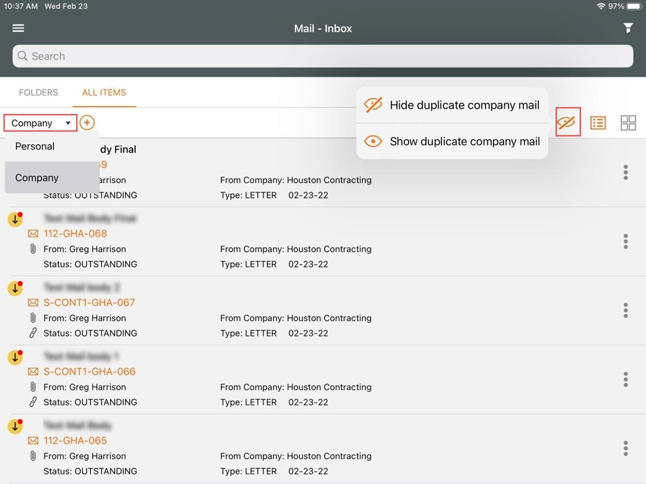The width and height of the screenshot is (646, 484).
Task: Click paperclip attachment icon on 112-GHA-065
Action: pos(33,456)
